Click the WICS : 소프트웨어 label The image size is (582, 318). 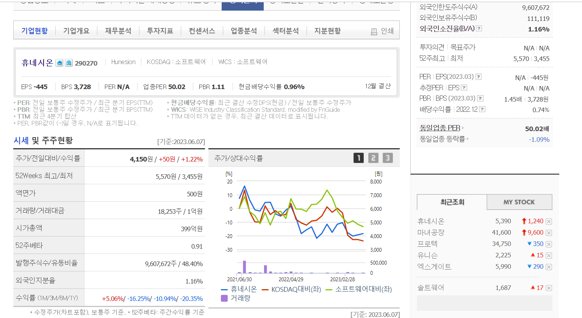click(x=243, y=62)
